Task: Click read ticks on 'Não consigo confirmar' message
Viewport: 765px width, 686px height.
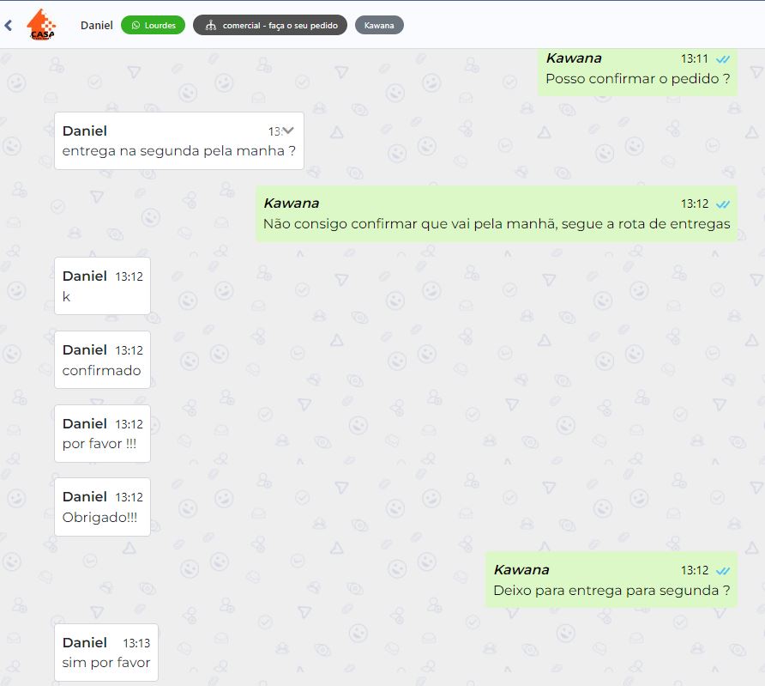Action: 723,204
